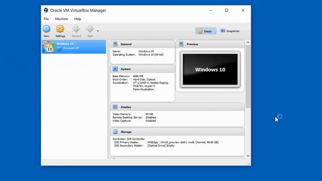The width and height of the screenshot is (322, 181).
Task: Click the Details button gear icon
Action: point(200,31)
